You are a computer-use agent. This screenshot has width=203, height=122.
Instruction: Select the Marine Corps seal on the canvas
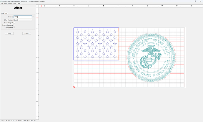(x=151, y=57)
